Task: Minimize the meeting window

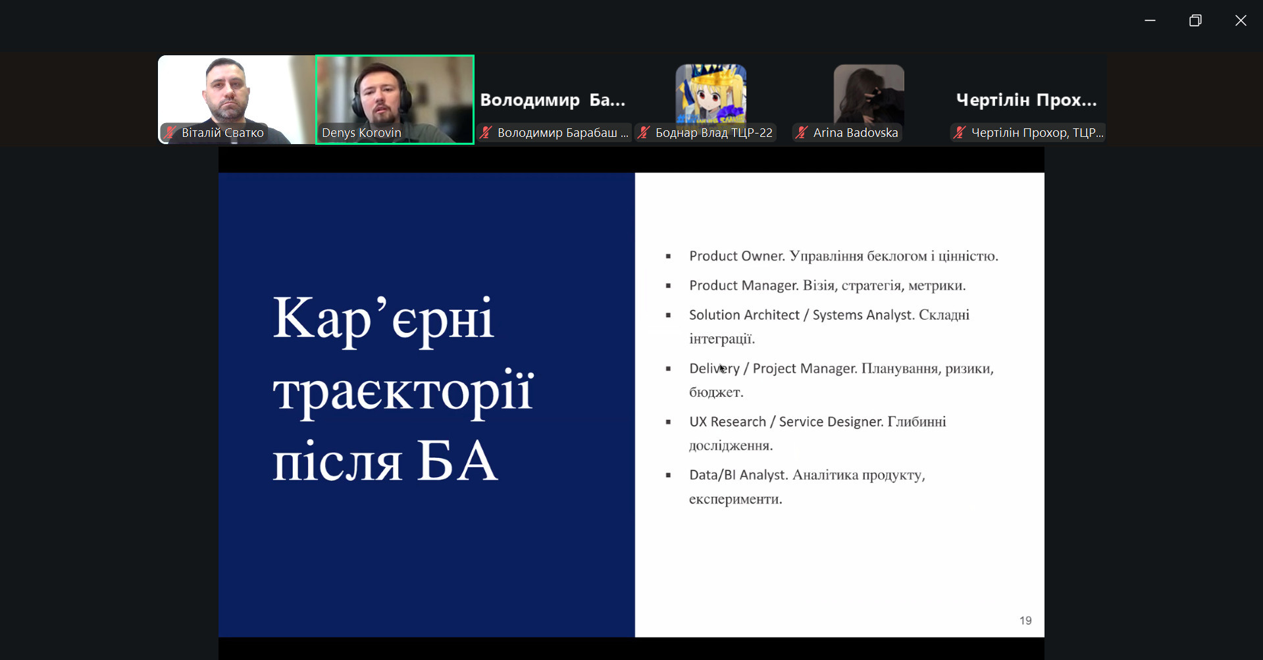Action: pos(1150,20)
